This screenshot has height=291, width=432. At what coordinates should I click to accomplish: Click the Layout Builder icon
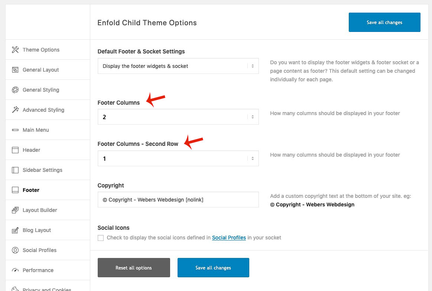coord(15,210)
